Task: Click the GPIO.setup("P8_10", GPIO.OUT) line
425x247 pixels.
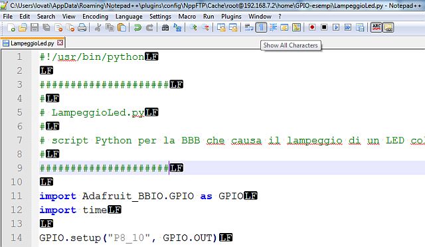Action: (128, 238)
